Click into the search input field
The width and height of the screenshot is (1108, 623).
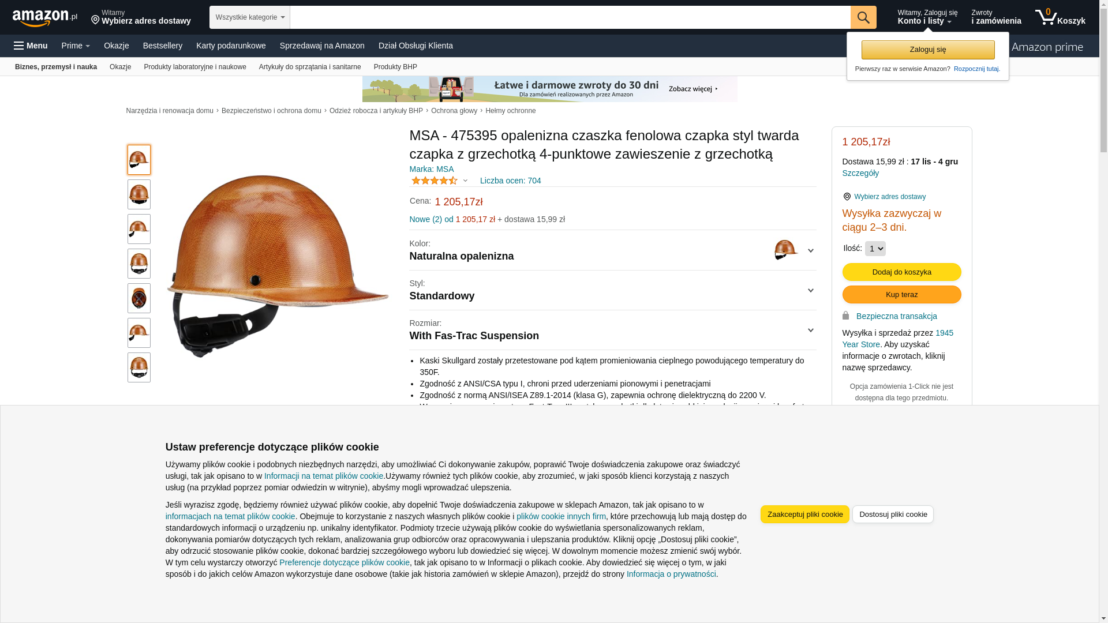tap(570, 17)
